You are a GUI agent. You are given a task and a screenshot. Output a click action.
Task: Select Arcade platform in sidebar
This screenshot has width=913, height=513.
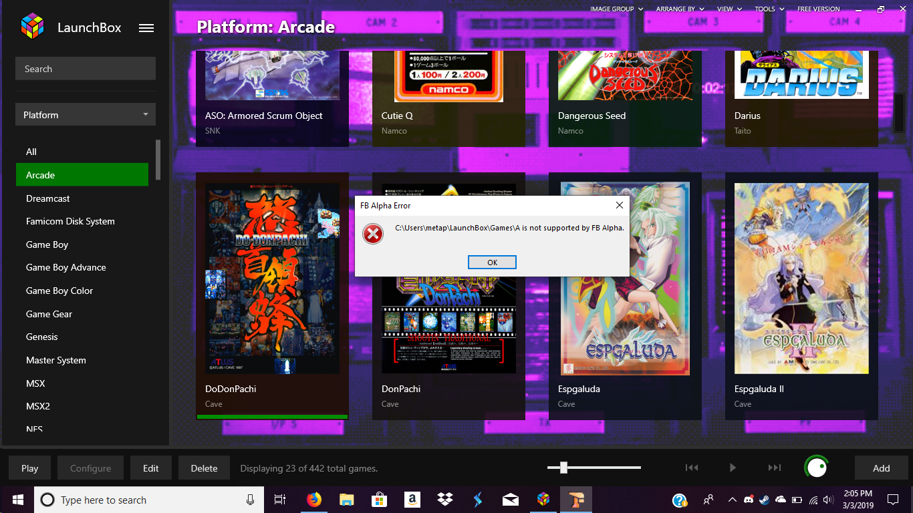(x=82, y=175)
